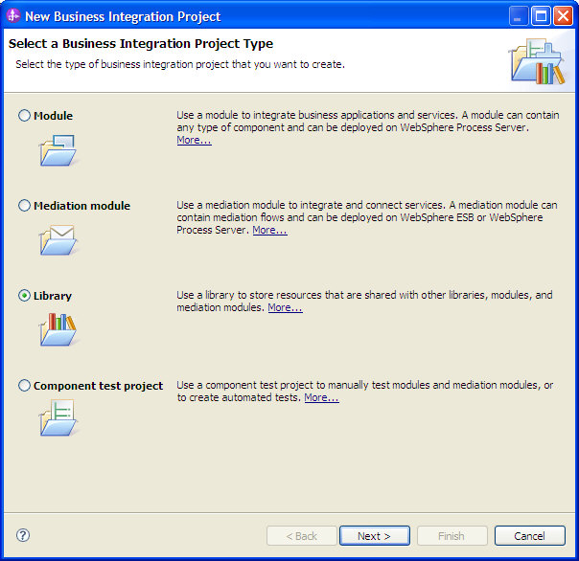Open the help question mark icon
579x561 pixels.
tap(23, 535)
